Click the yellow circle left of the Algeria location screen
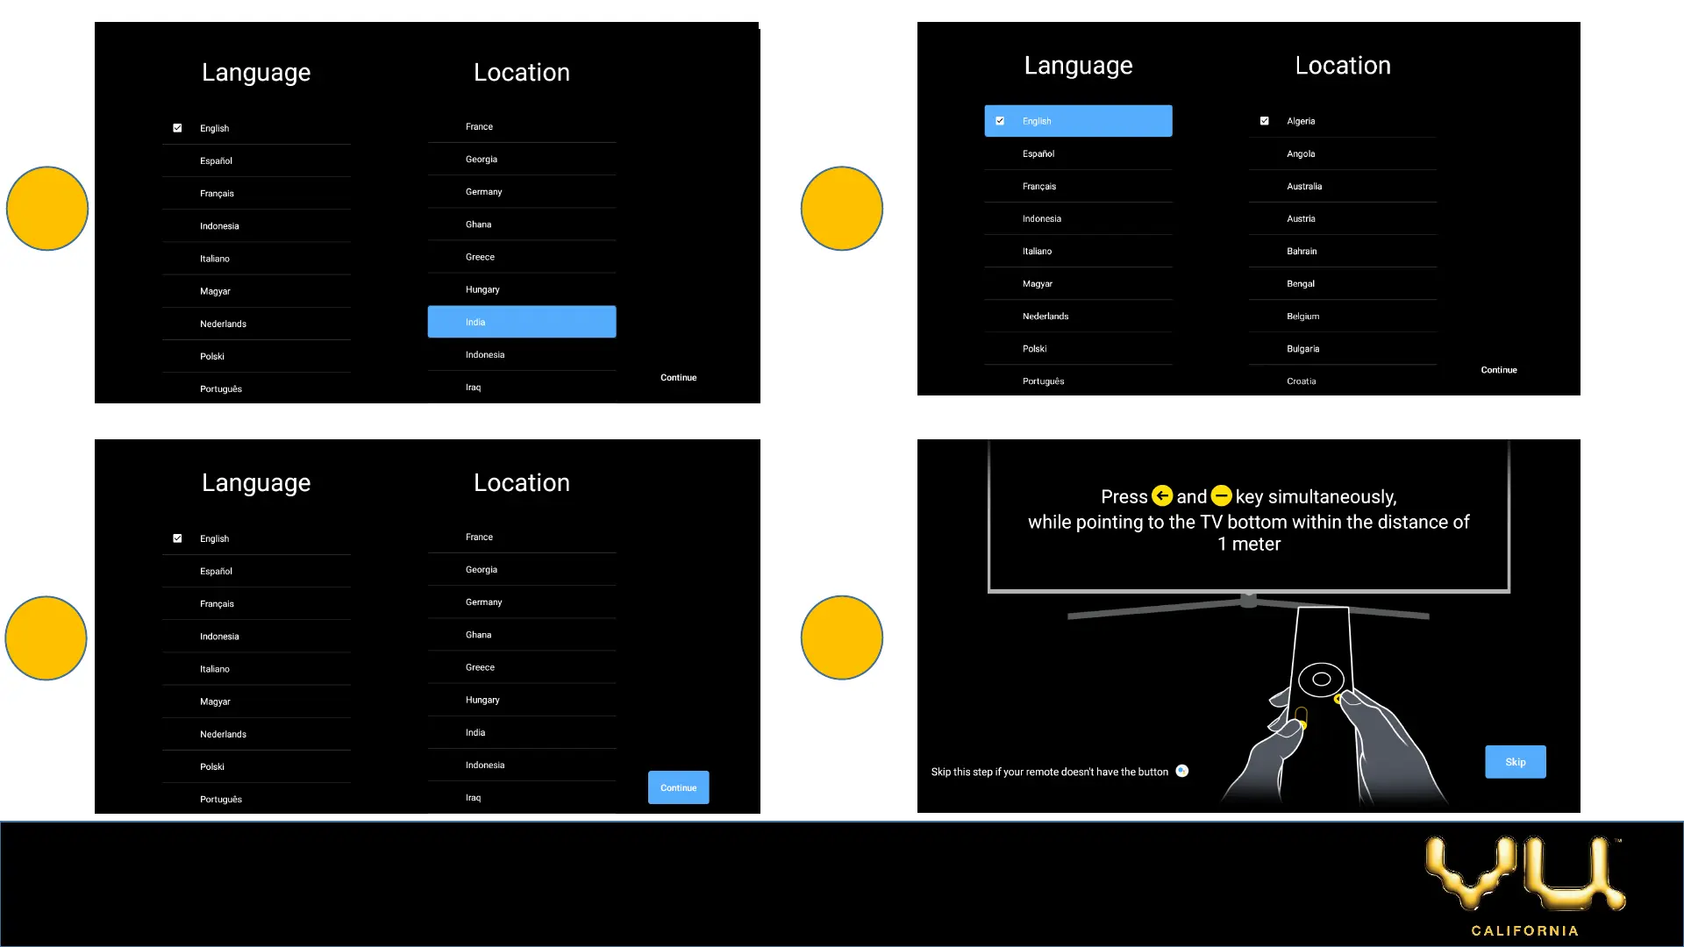The width and height of the screenshot is (1684, 947). (841, 209)
